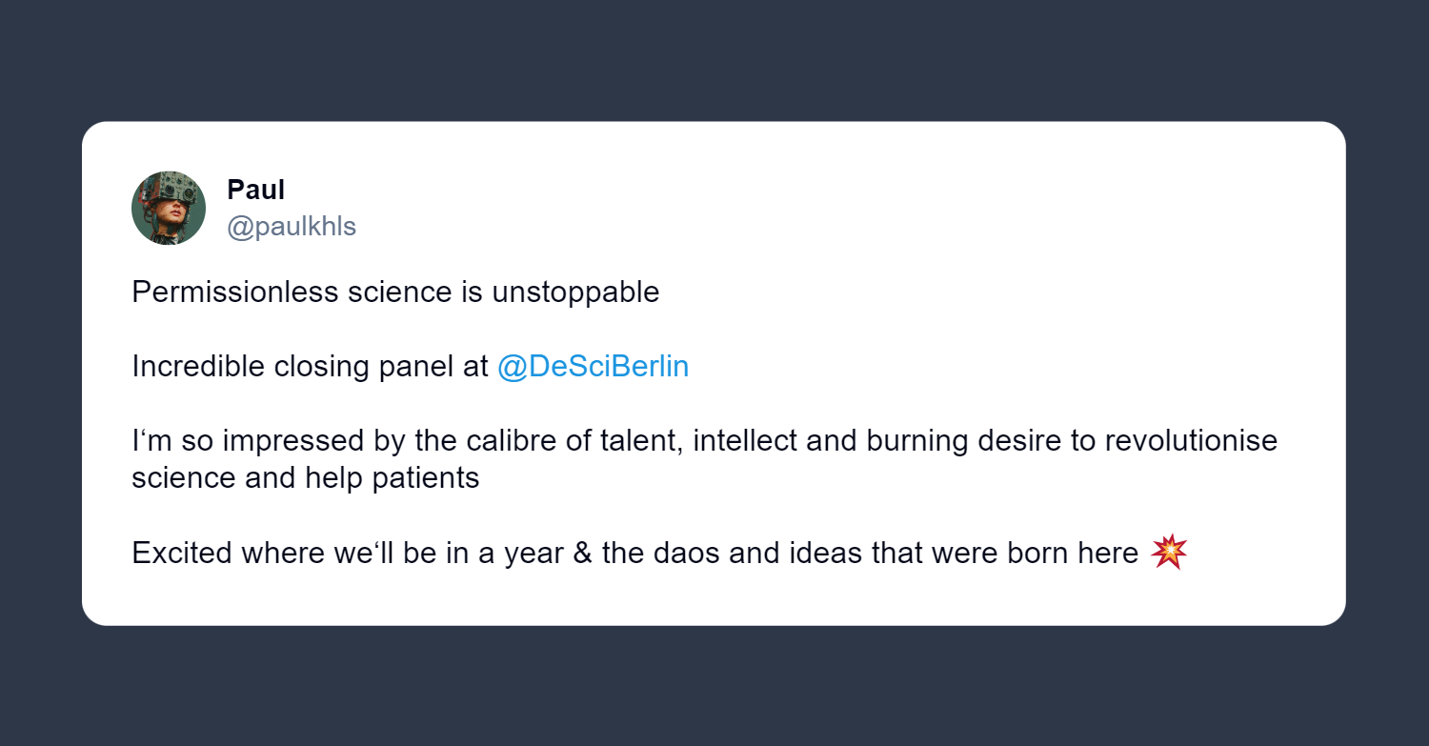
Task: Click the collision explosion emoji
Action: point(1169,553)
